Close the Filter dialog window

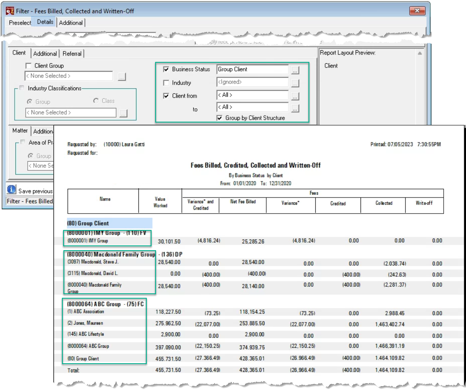[417, 11]
